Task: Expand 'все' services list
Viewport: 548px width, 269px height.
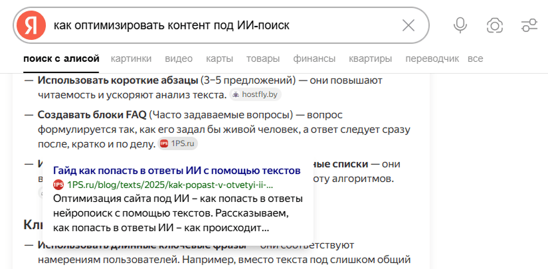Action: [x=476, y=58]
